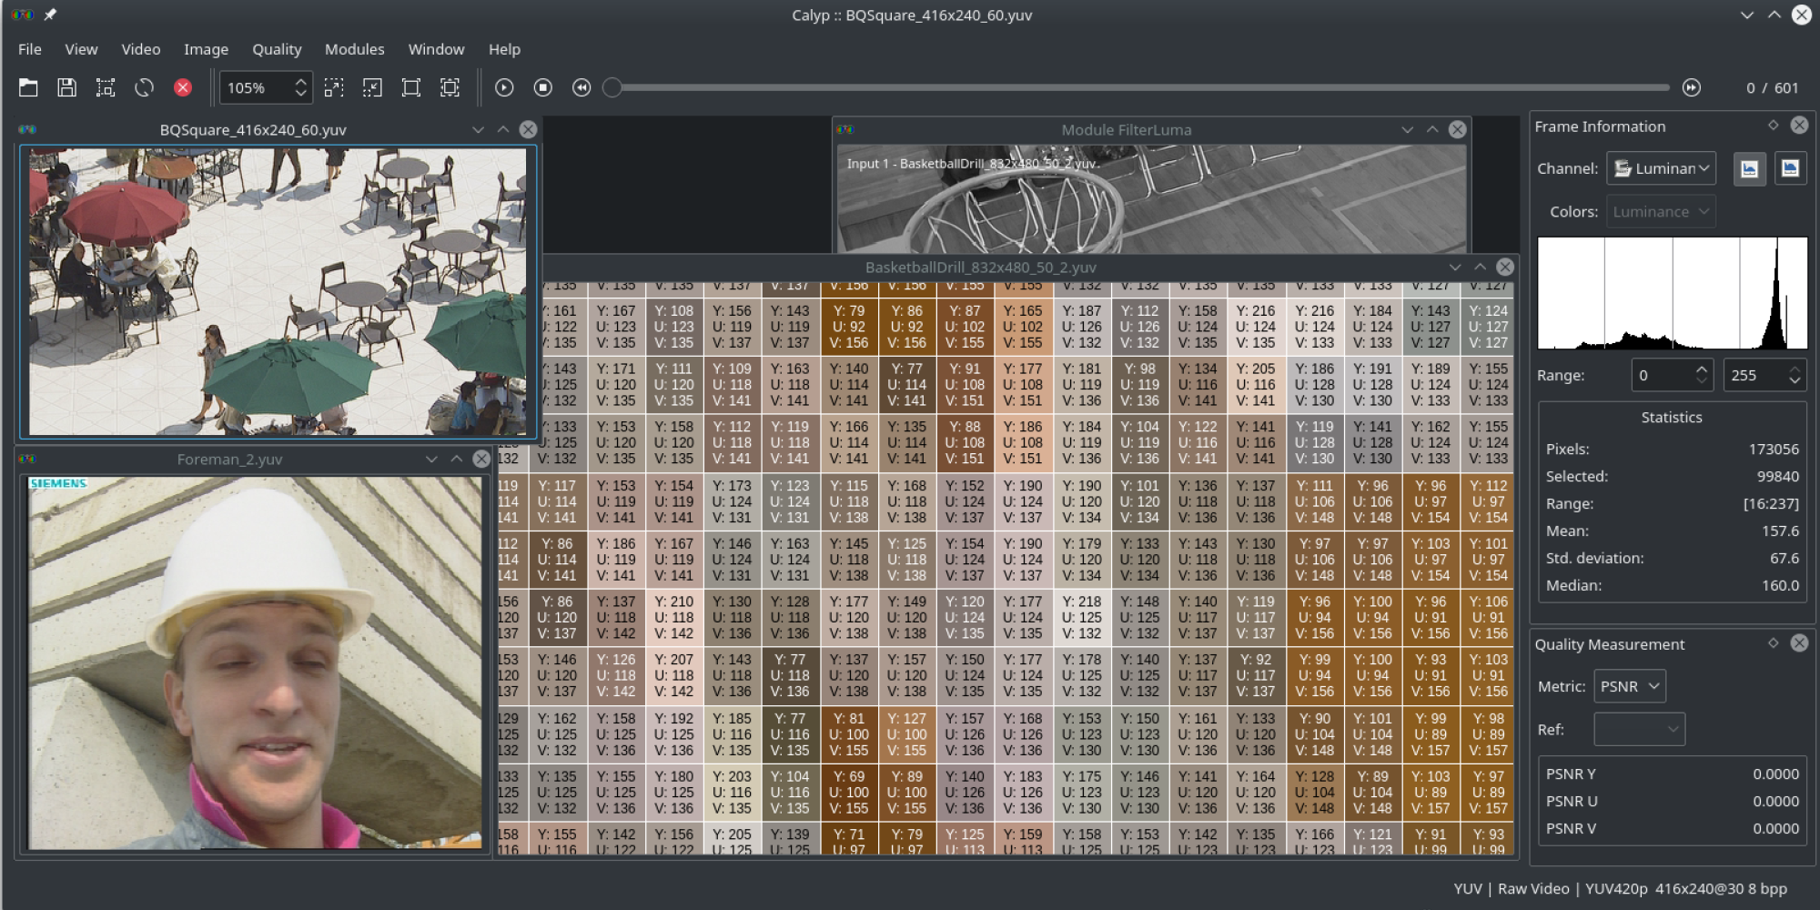The width and height of the screenshot is (1820, 910).
Task: Click the frame position slider handle
Action: click(612, 87)
